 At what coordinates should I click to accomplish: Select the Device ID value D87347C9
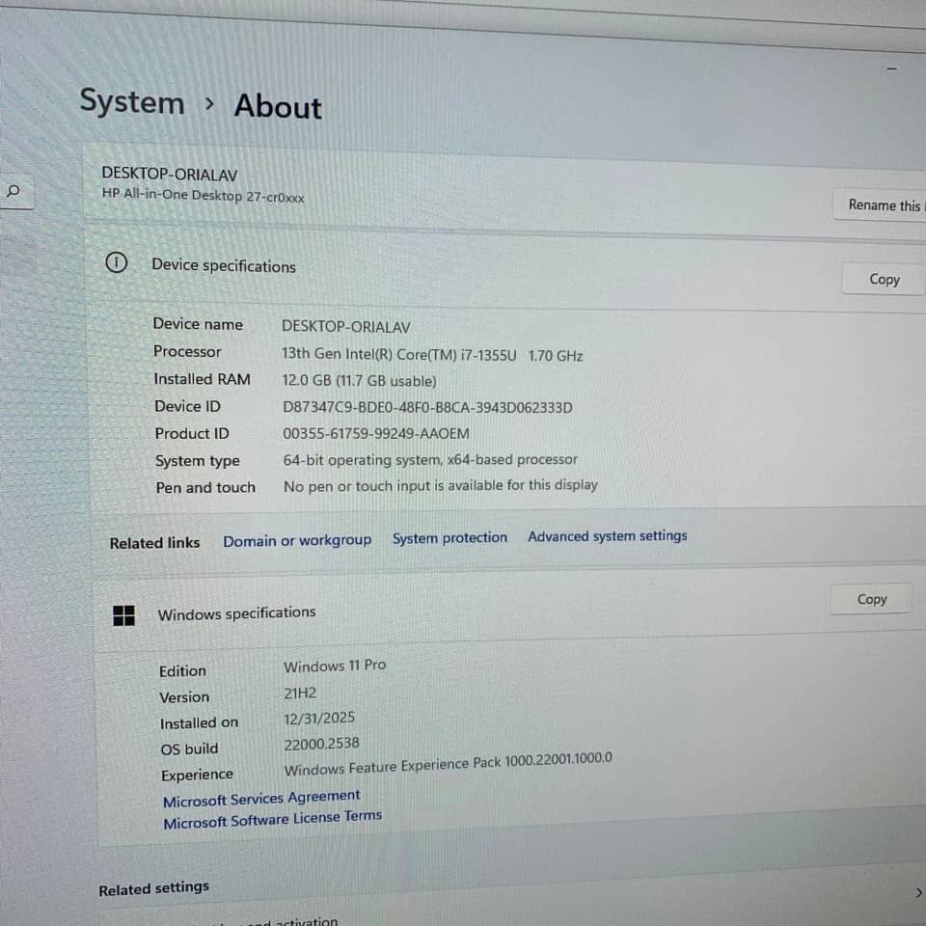[x=427, y=407]
